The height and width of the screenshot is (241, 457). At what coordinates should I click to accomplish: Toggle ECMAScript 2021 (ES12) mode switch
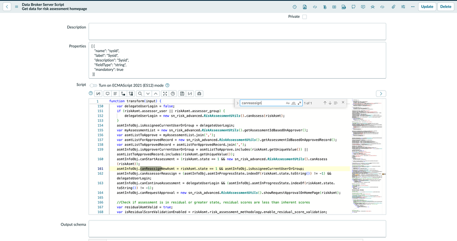[x=93, y=86]
